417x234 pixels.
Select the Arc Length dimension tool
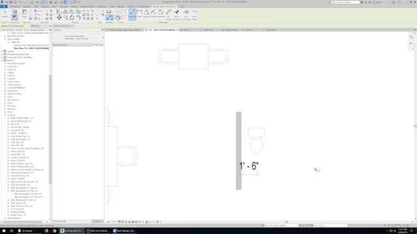pyautogui.click(x=168, y=14)
